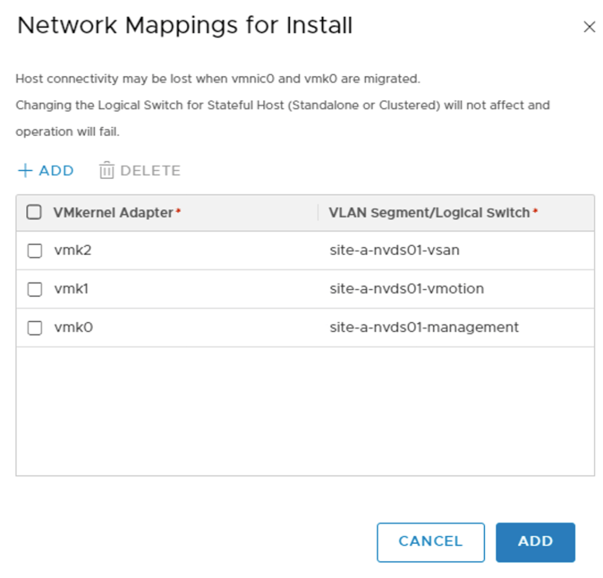Click the plus icon to add a mapping
This screenshot has height=578, width=603.
click(24, 170)
